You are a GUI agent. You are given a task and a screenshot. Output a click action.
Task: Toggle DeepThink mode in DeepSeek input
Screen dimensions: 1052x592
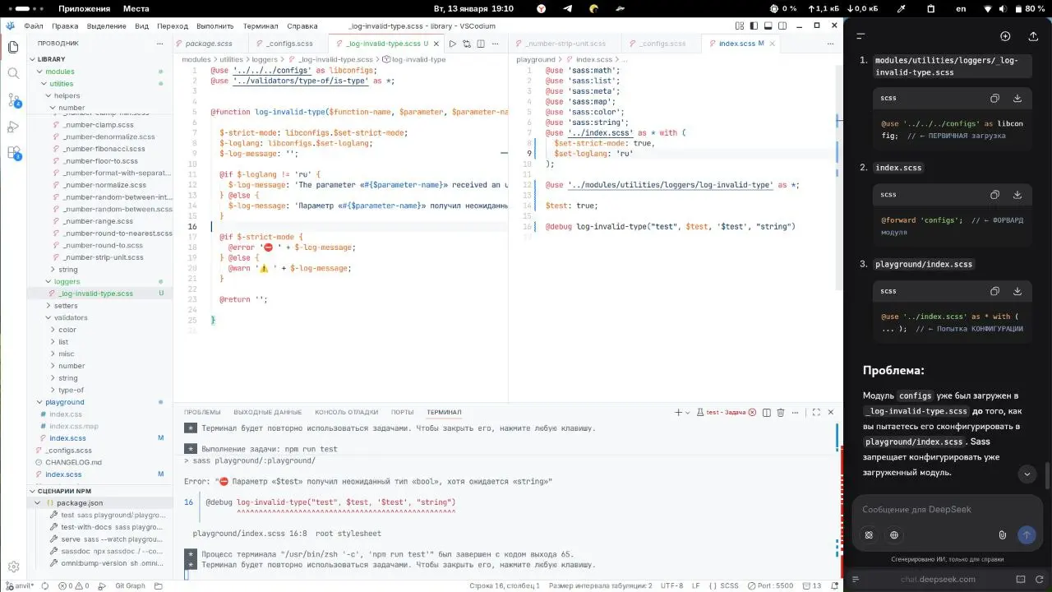coord(869,534)
